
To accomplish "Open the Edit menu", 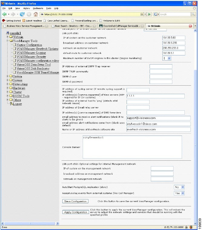I will point(10,8).
